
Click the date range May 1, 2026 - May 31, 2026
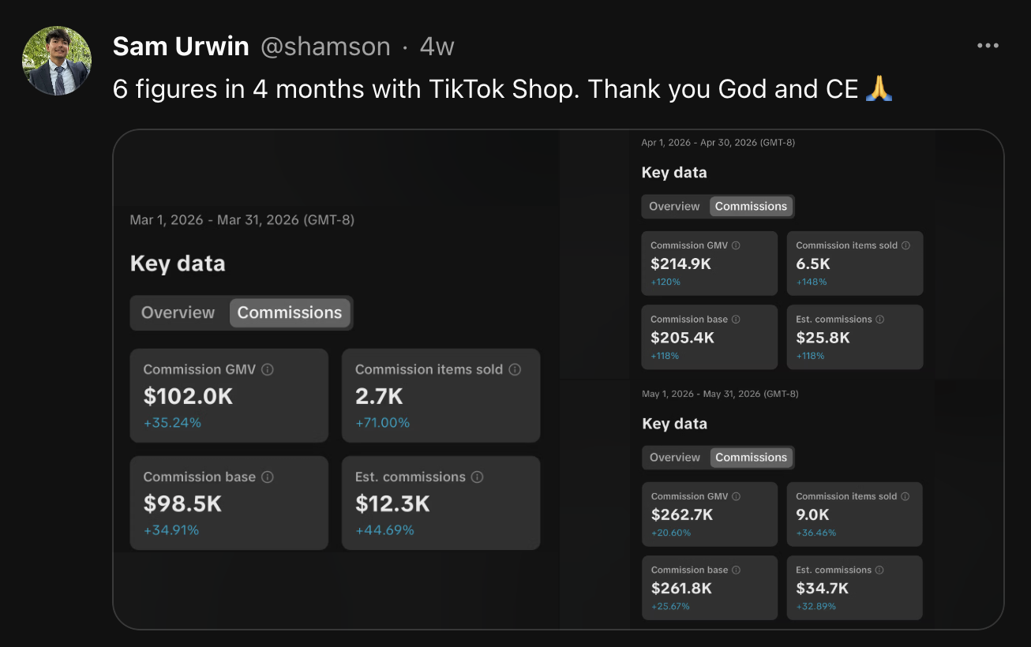coord(720,394)
